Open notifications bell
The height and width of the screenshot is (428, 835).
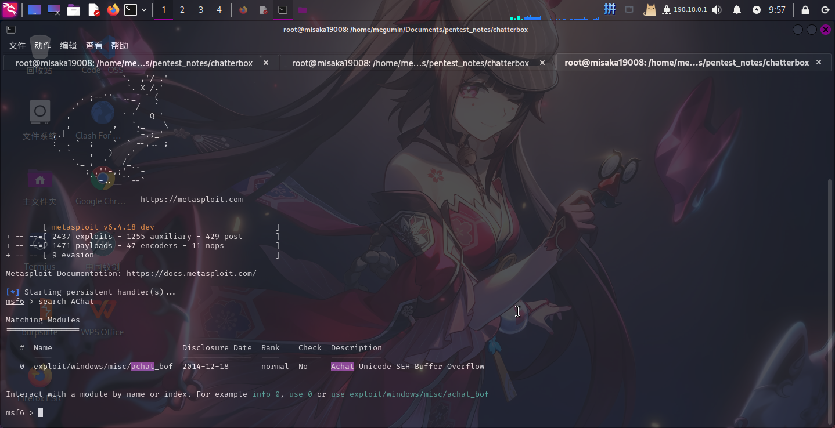tap(737, 10)
